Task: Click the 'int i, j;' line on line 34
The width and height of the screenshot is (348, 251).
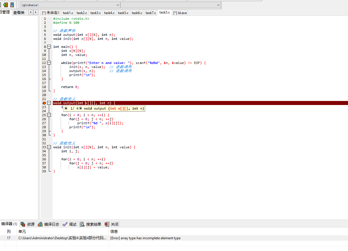Action: click(x=70, y=151)
